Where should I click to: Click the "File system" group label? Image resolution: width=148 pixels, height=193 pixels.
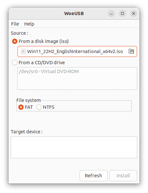(x=28, y=100)
